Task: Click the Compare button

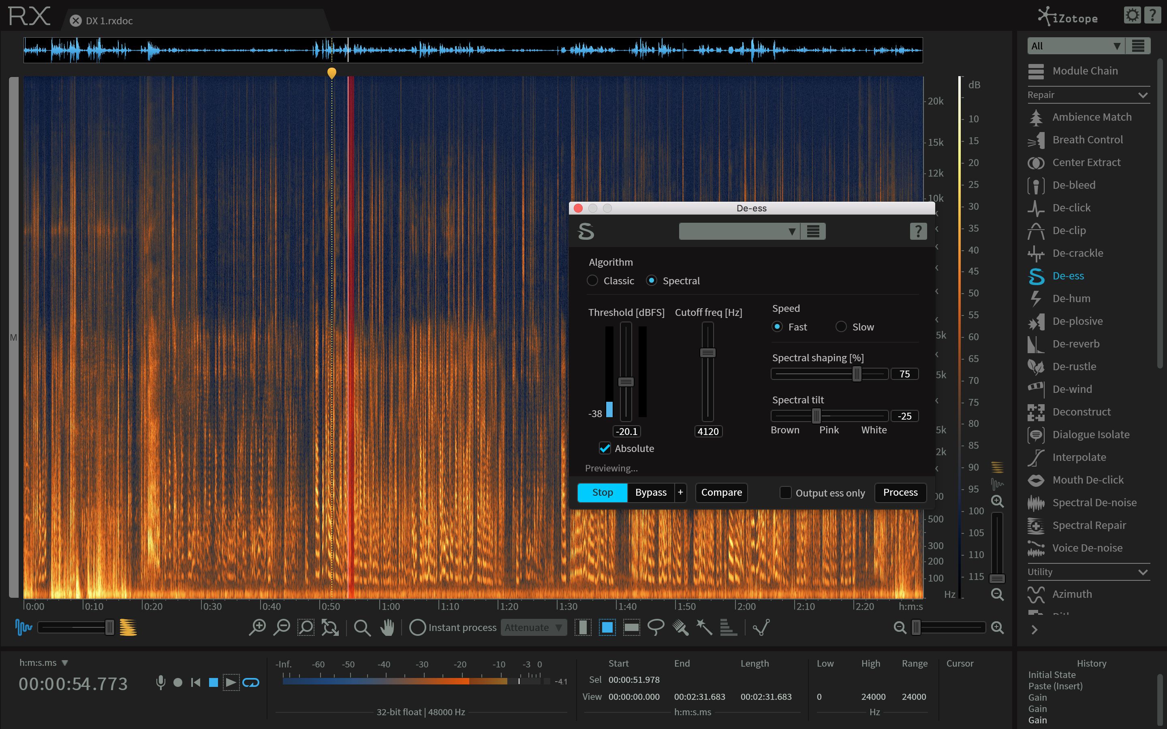Action: (721, 492)
